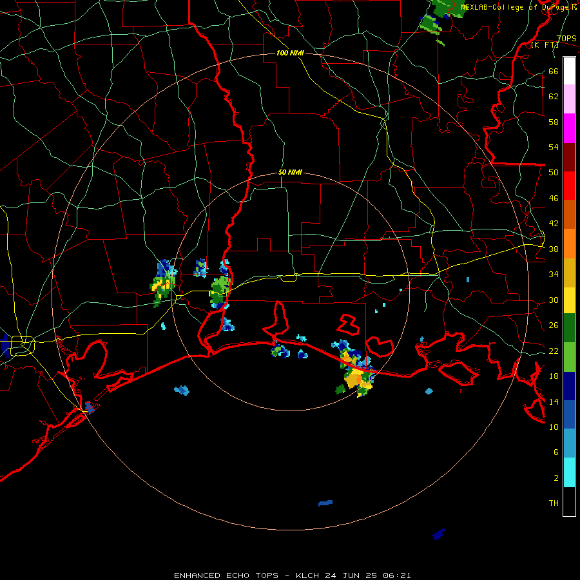Select the bright red legend swatch
Viewport: 580px width, 580px height.
[x=569, y=186]
